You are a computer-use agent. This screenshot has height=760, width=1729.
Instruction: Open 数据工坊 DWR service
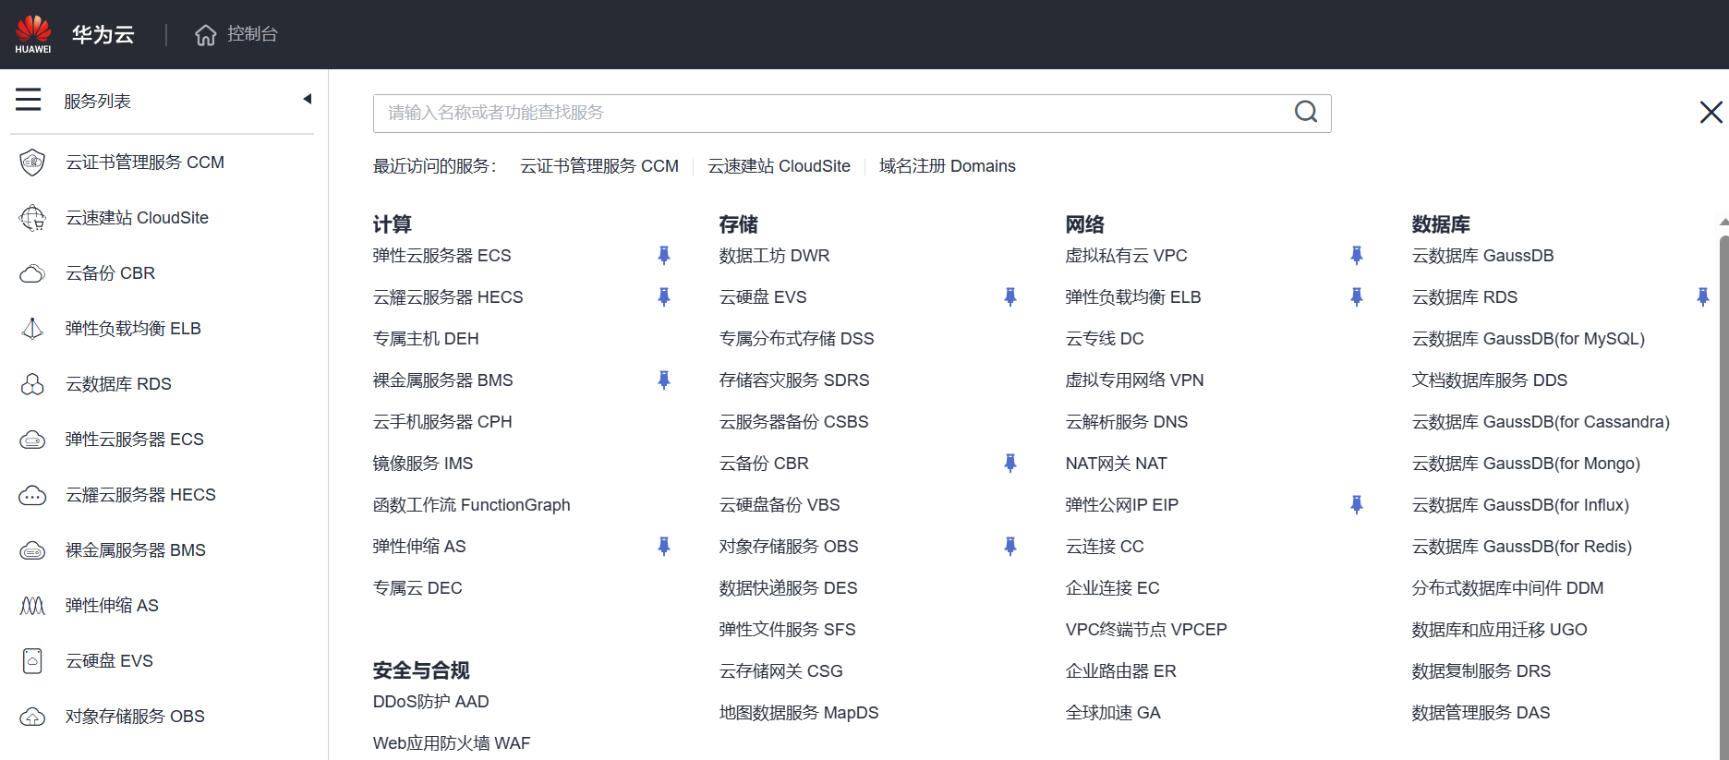click(x=774, y=256)
